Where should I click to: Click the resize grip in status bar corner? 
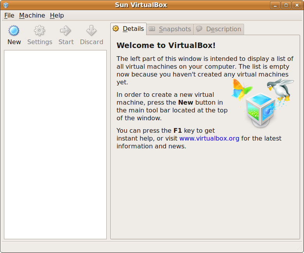(300, 248)
